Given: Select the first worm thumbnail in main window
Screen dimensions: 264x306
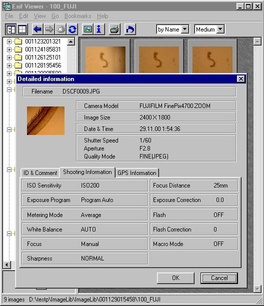Looking at the screenshot, I should point(105,59).
